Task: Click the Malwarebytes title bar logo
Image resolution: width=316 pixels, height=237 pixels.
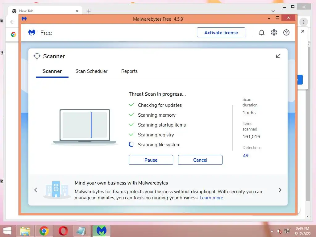Action: point(24,19)
